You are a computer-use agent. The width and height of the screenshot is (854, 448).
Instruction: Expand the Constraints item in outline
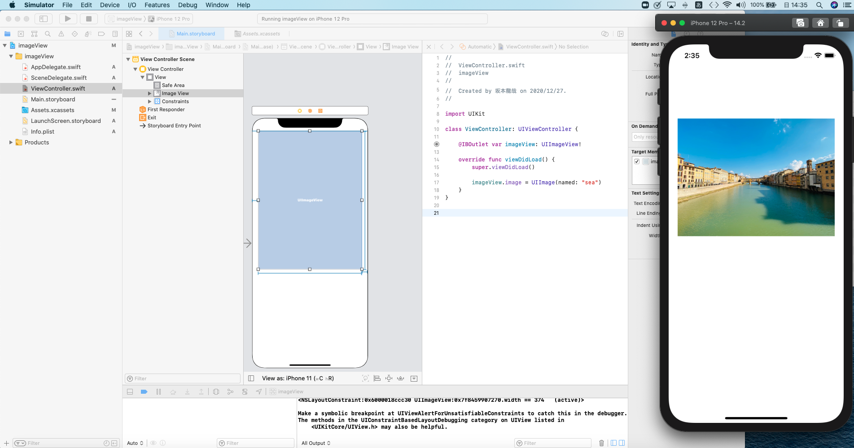[150, 101]
